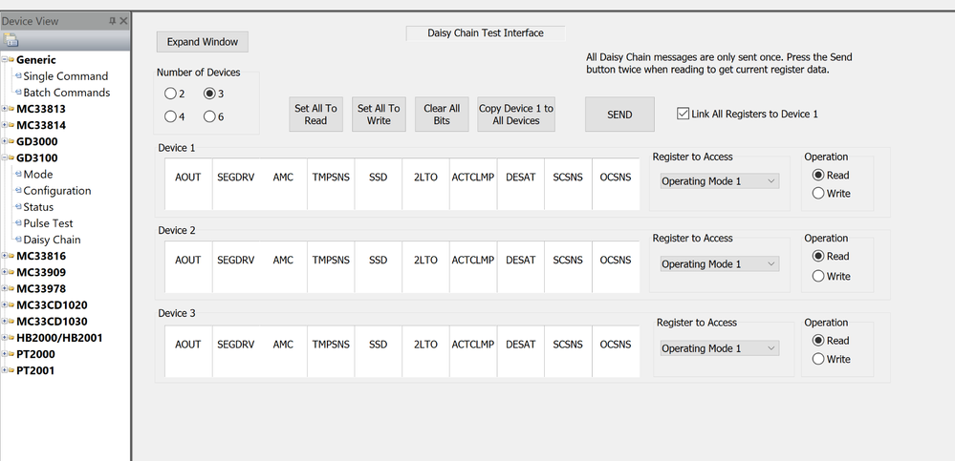Open Device 3 Register to Access dropdown
The height and width of the screenshot is (461, 955).
tap(719, 348)
